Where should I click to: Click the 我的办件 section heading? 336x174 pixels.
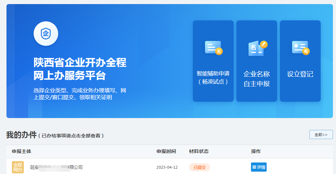(21, 135)
